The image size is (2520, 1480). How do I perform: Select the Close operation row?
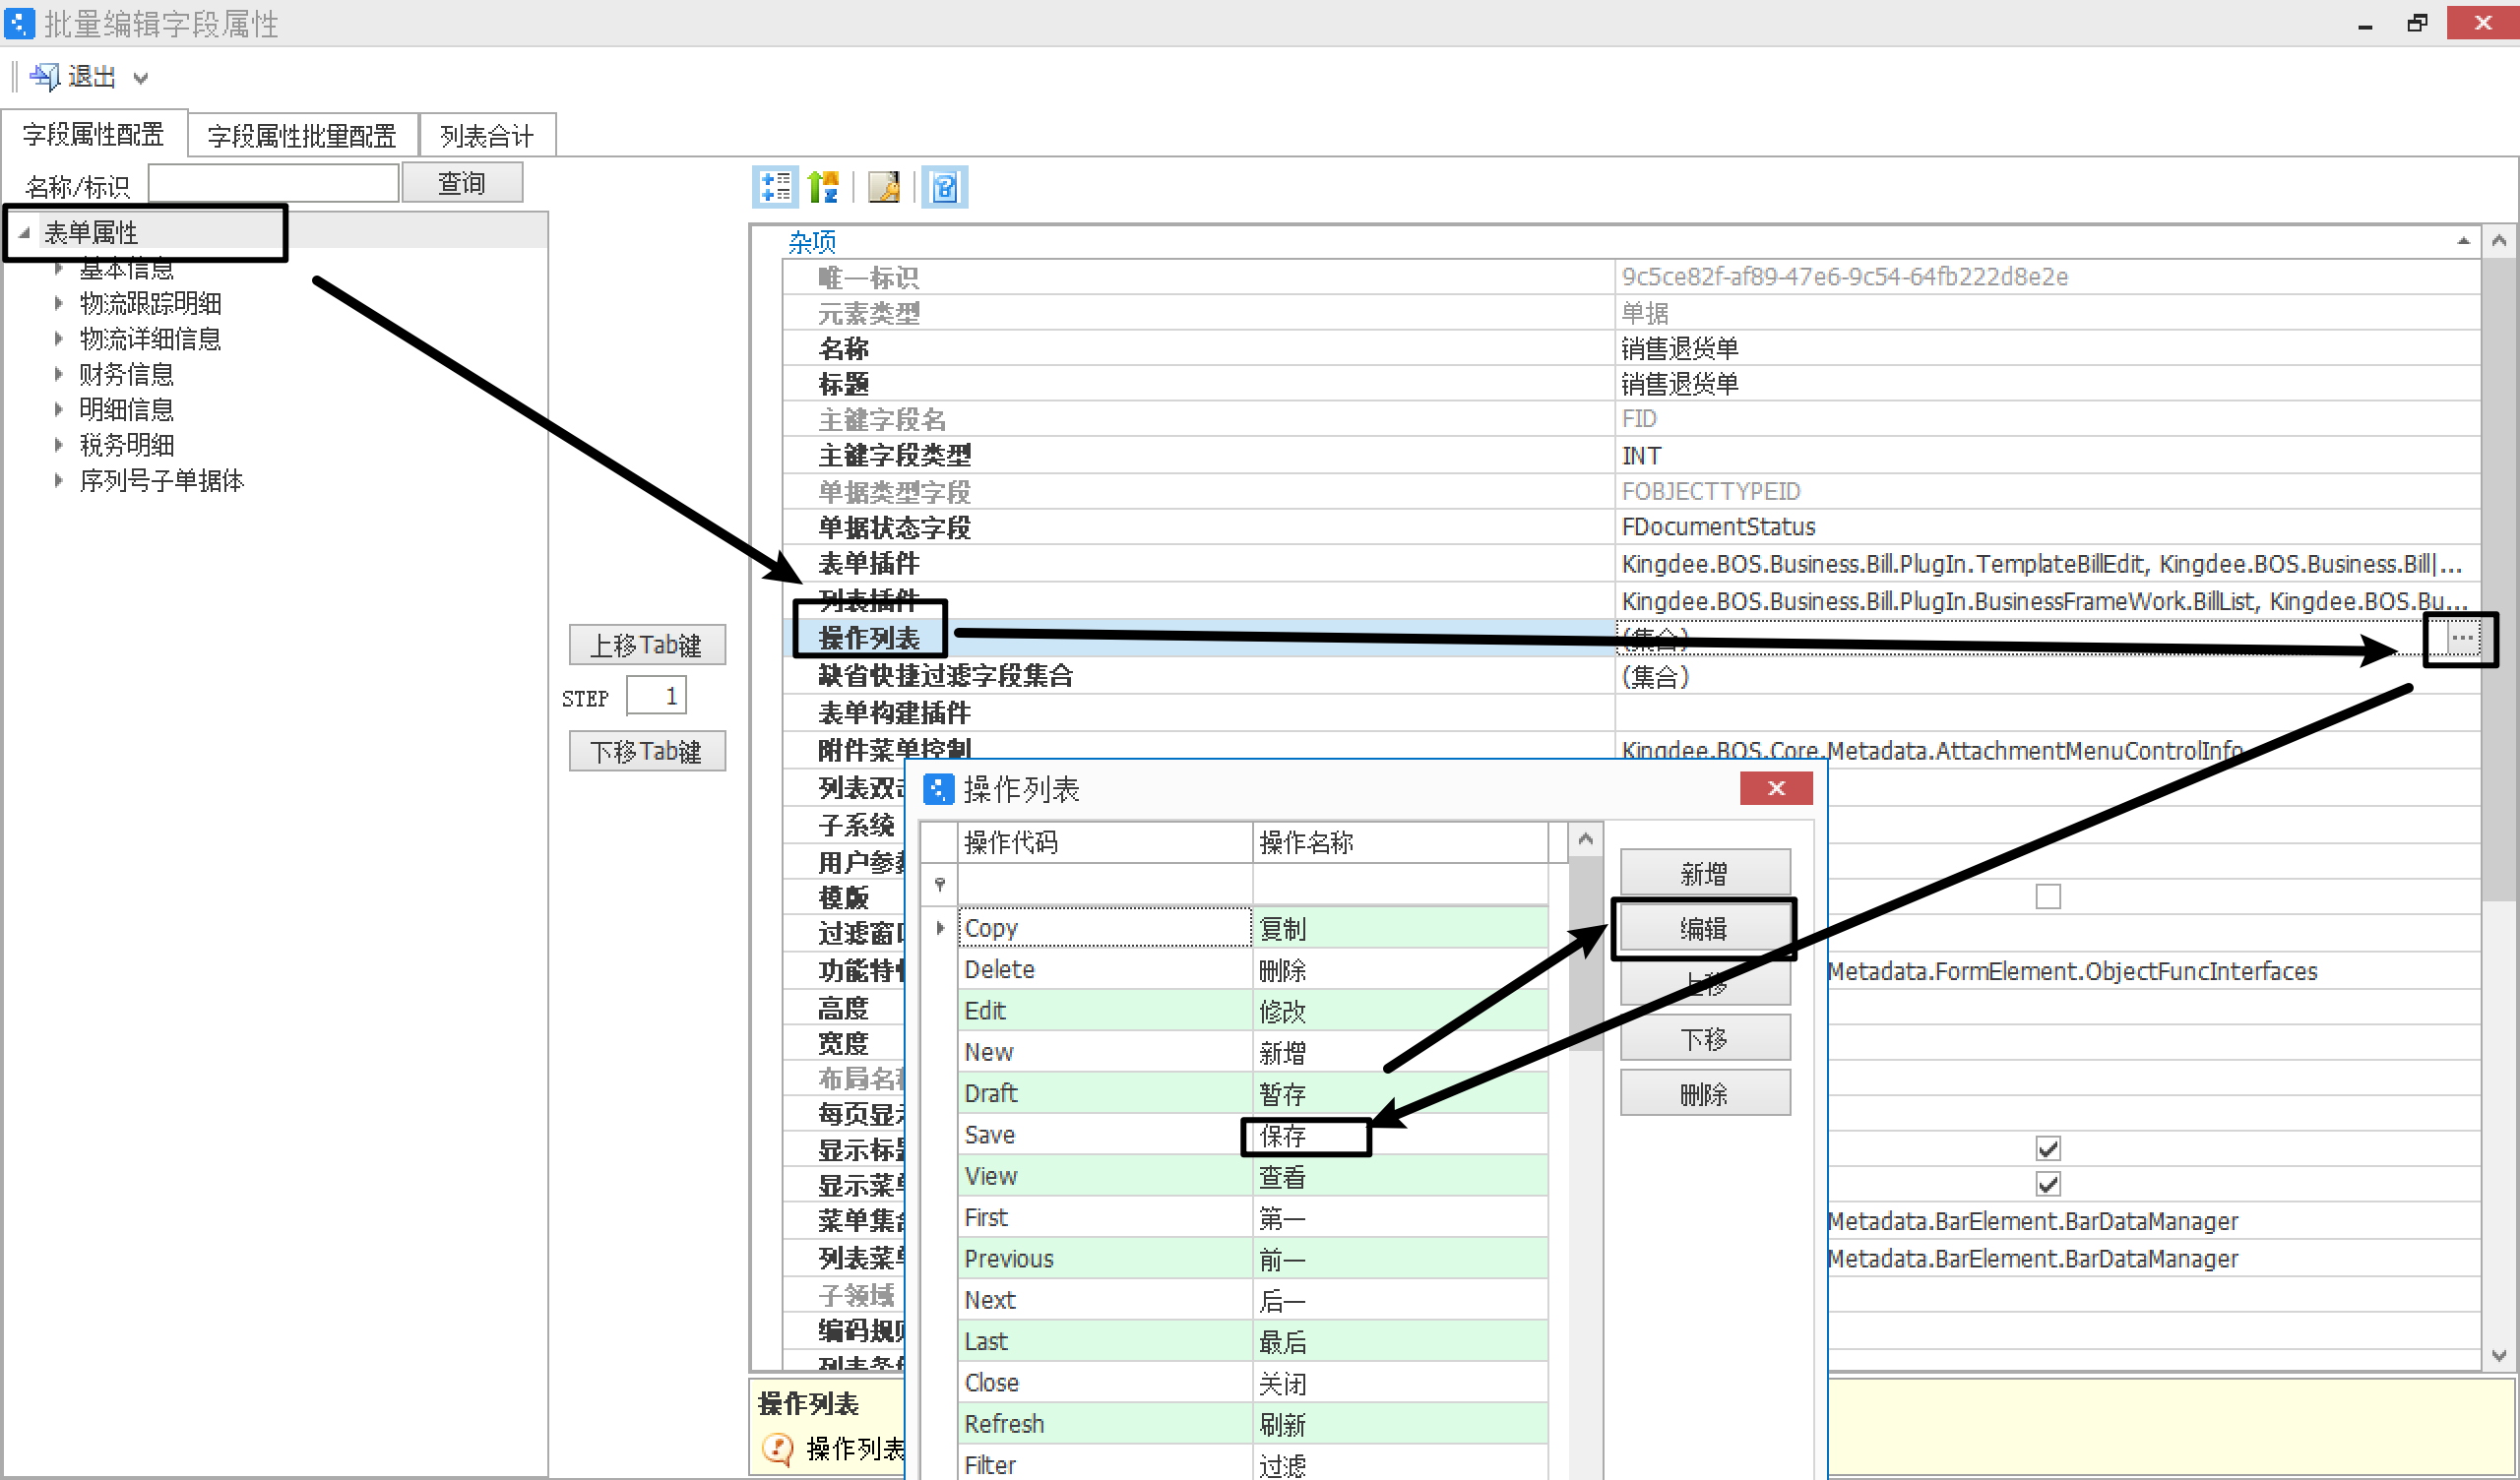coord(1252,1383)
